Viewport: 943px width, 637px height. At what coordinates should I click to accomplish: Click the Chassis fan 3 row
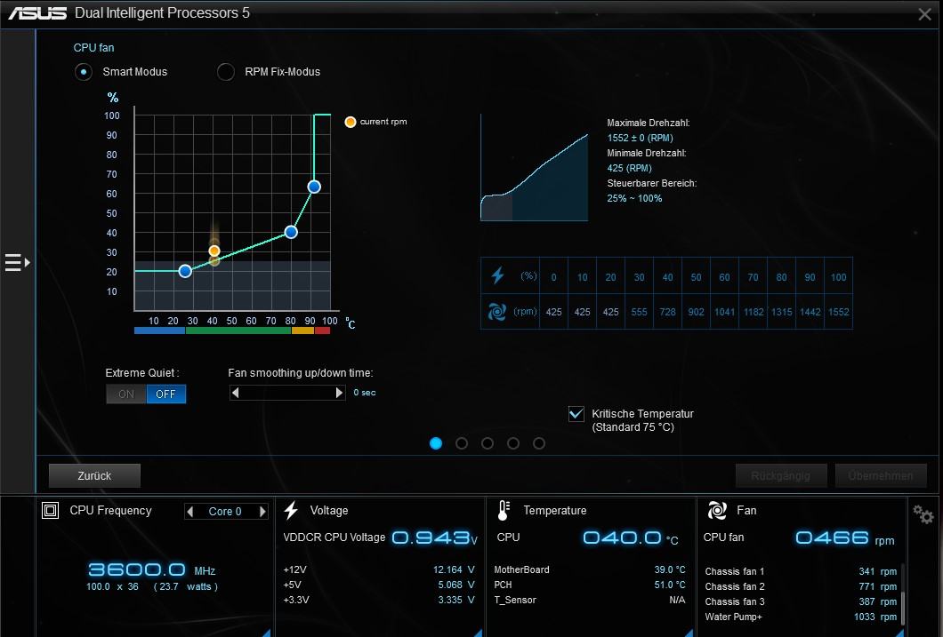[x=801, y=601]
